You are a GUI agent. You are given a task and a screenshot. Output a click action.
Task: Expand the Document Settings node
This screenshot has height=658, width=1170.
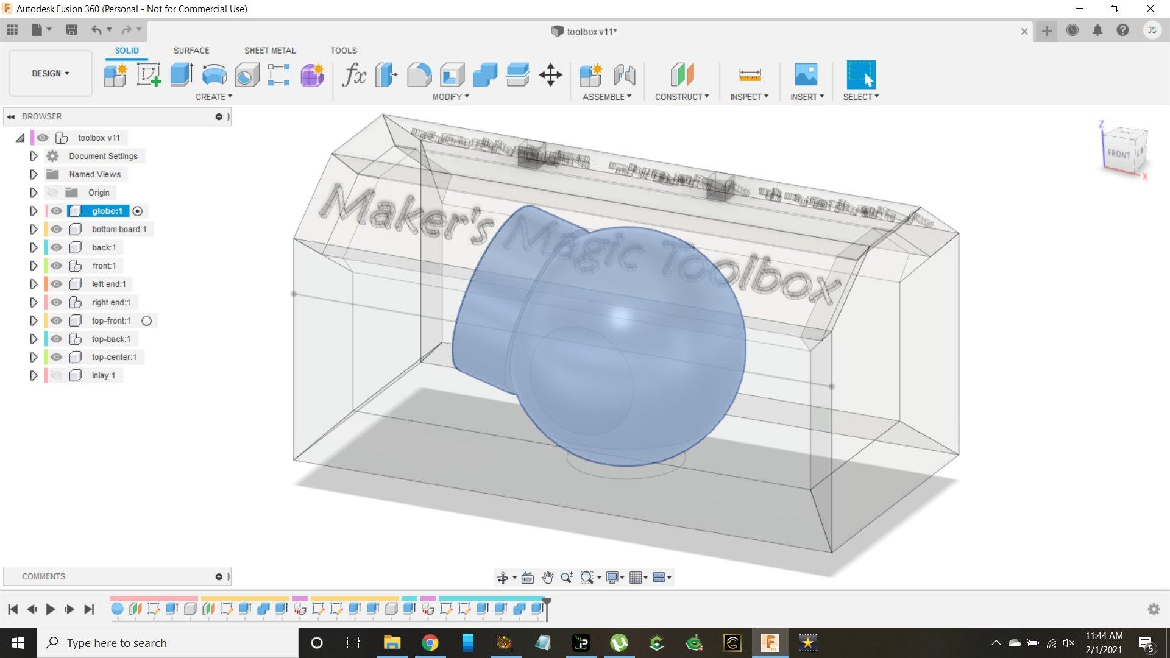coord(33,156)
